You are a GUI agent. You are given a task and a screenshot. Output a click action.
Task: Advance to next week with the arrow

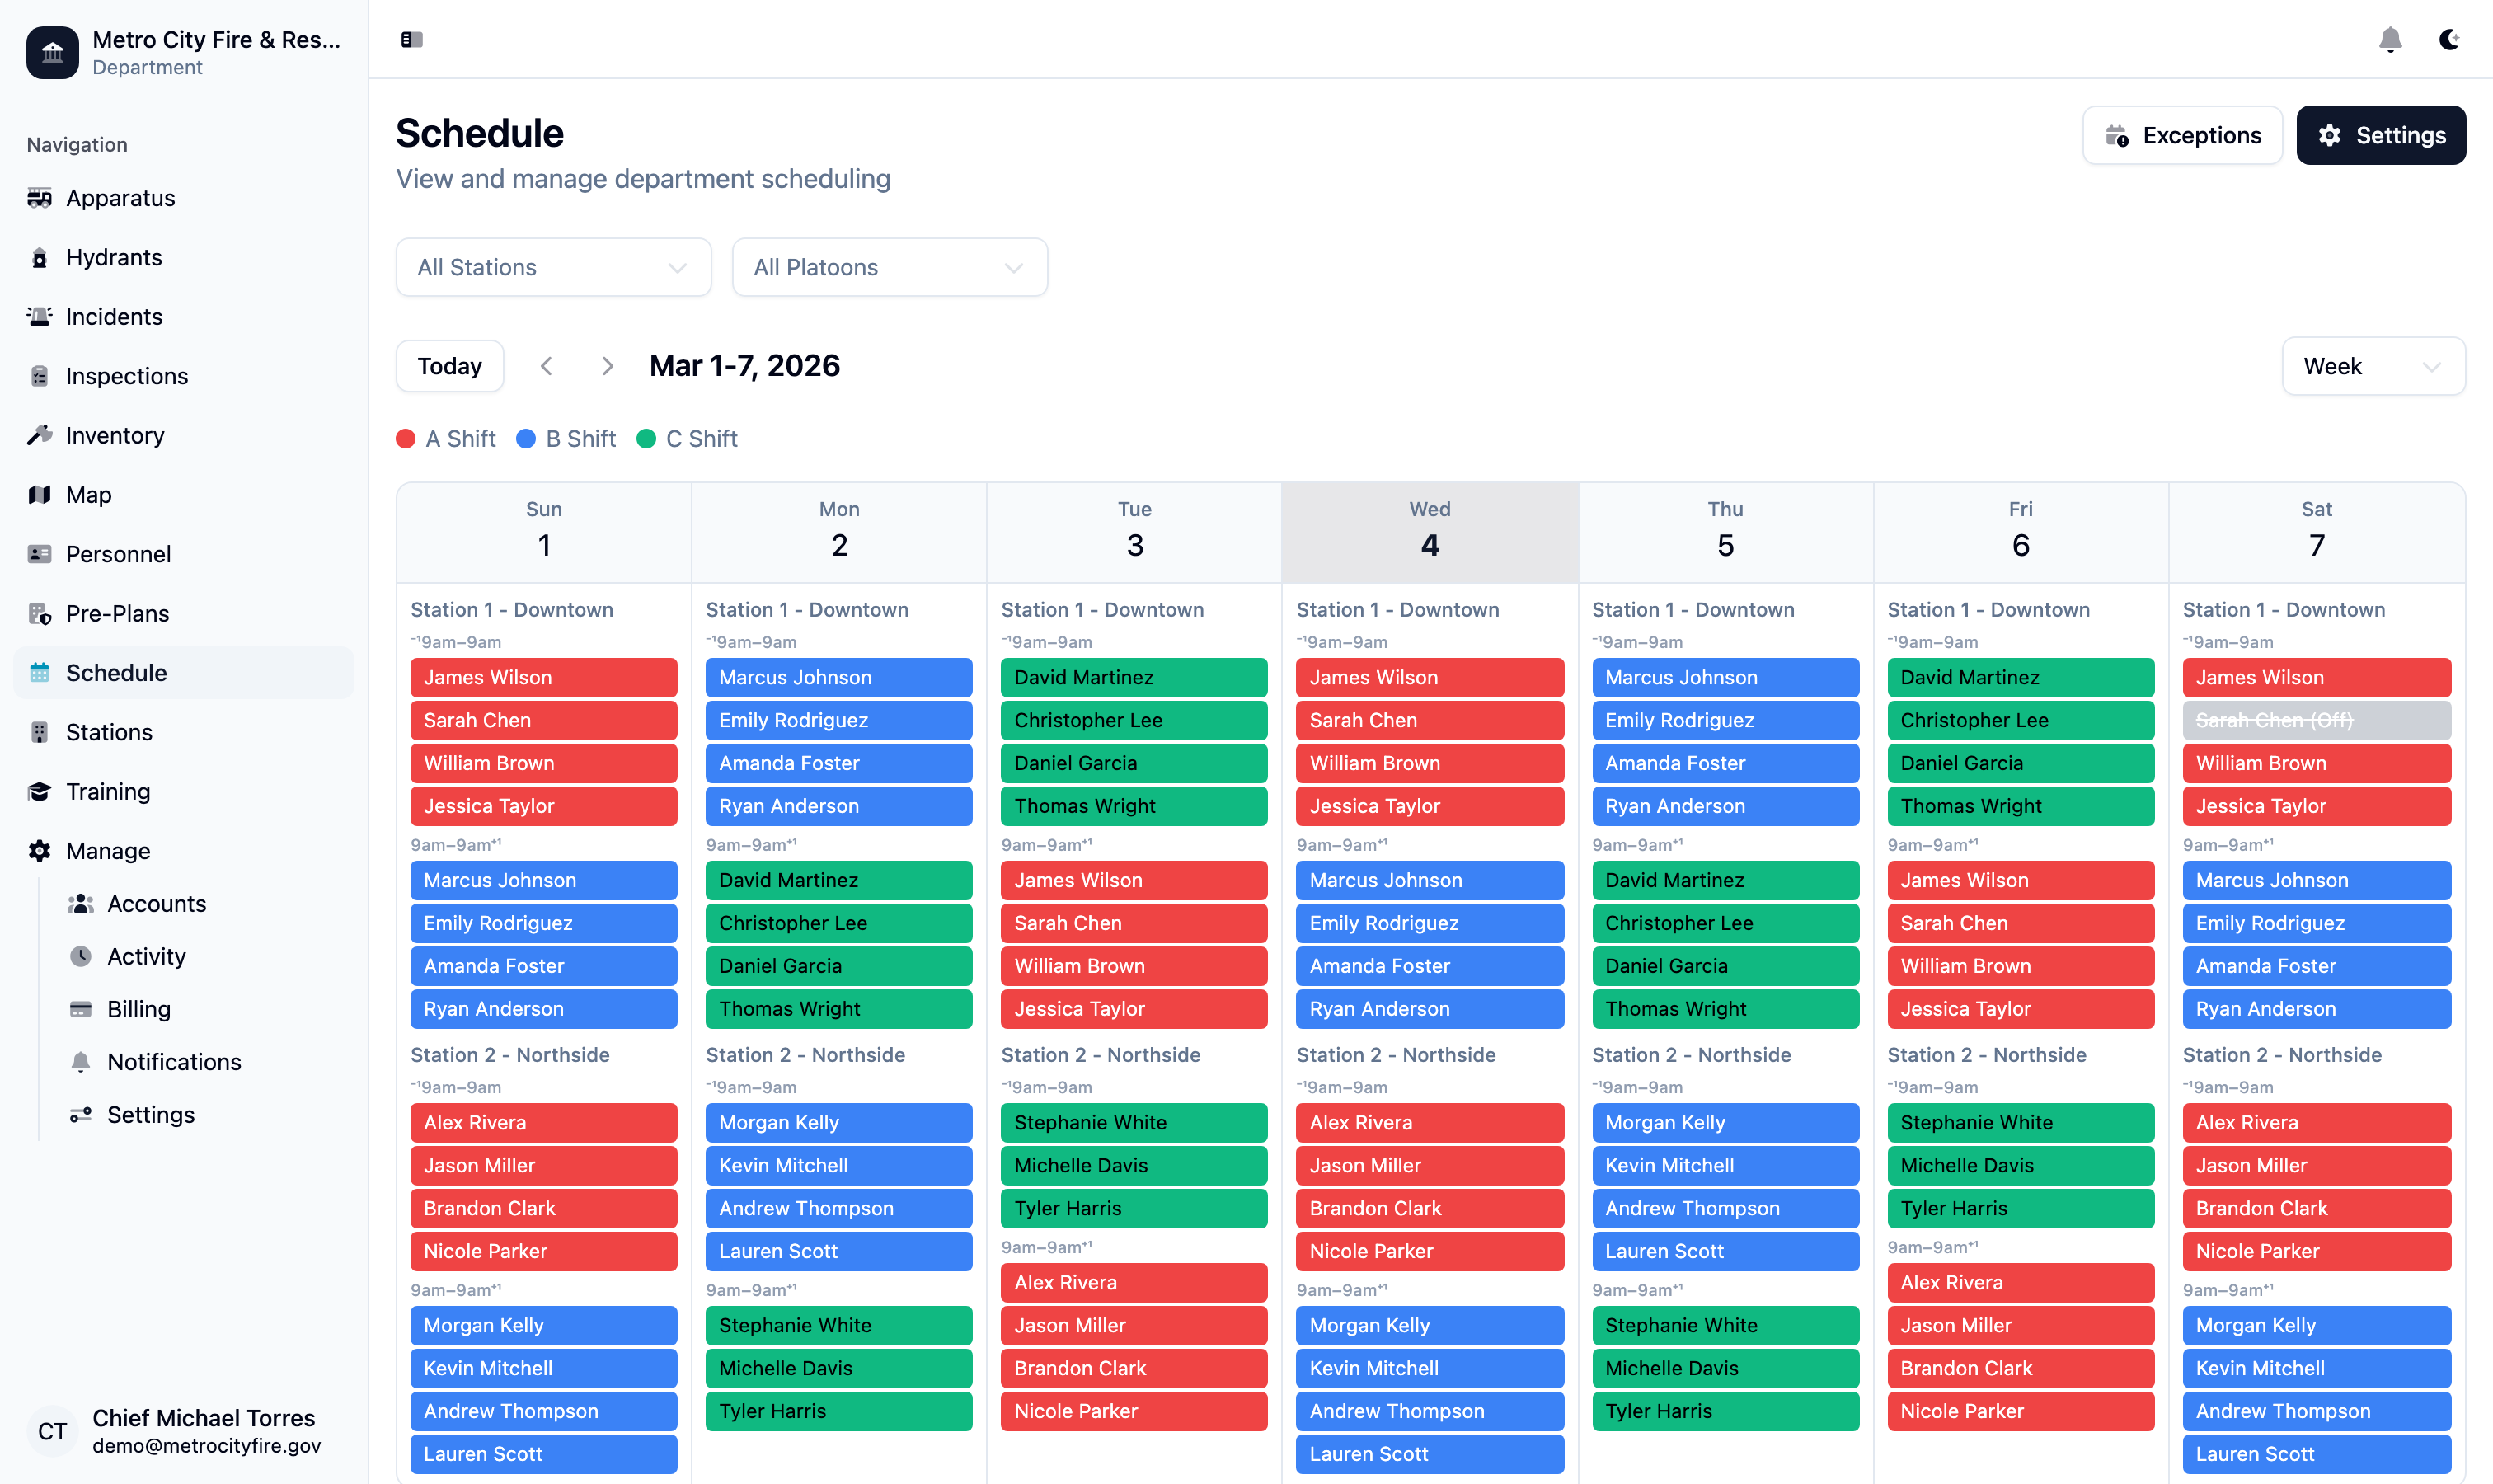608,366
